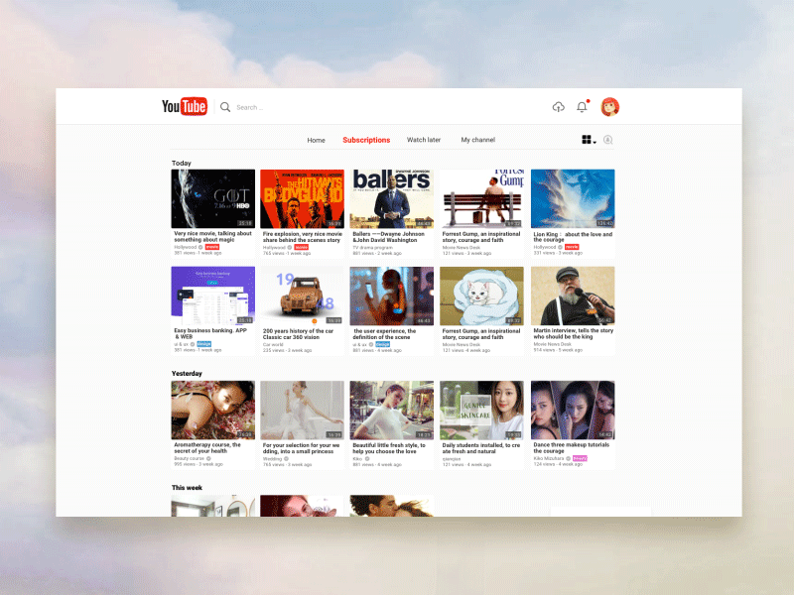Click the user search icon beside grid view

[x=606, y=139]
